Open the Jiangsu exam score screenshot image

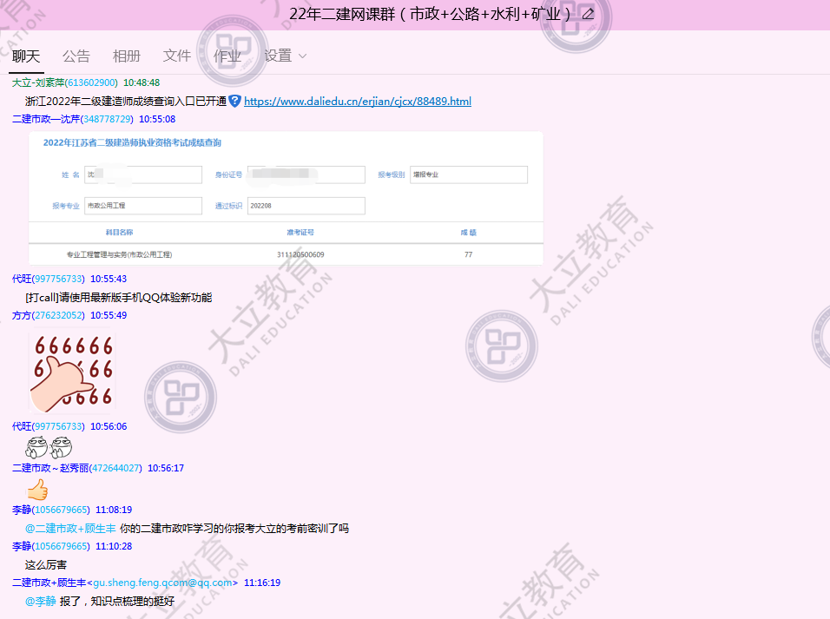point(286,198)
